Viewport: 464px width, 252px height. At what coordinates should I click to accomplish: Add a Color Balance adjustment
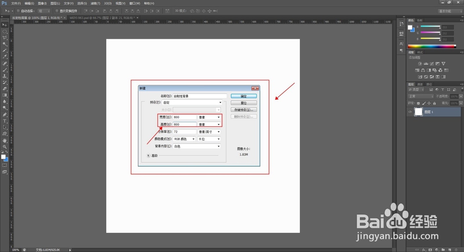(423, 70)
